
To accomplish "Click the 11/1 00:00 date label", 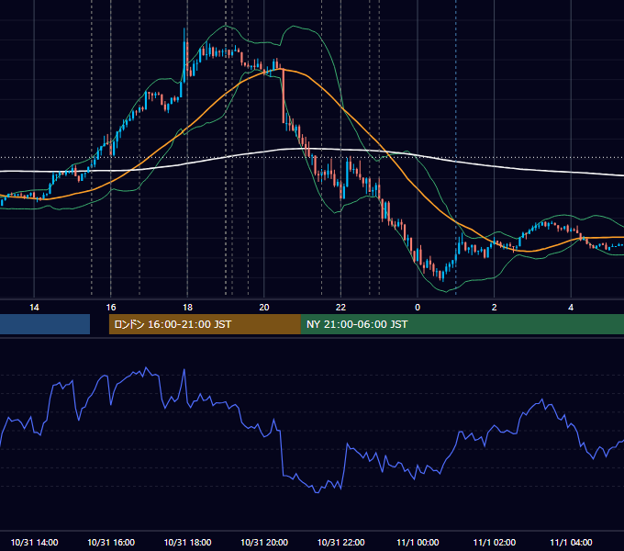I will click(x=418, y=542).
